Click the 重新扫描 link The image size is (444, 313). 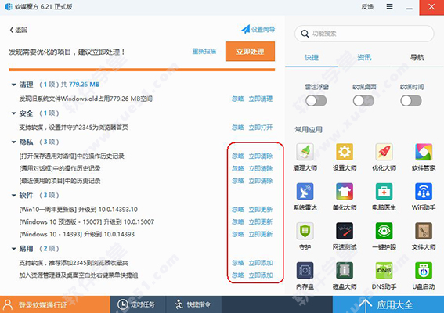(x=204, y=51)
